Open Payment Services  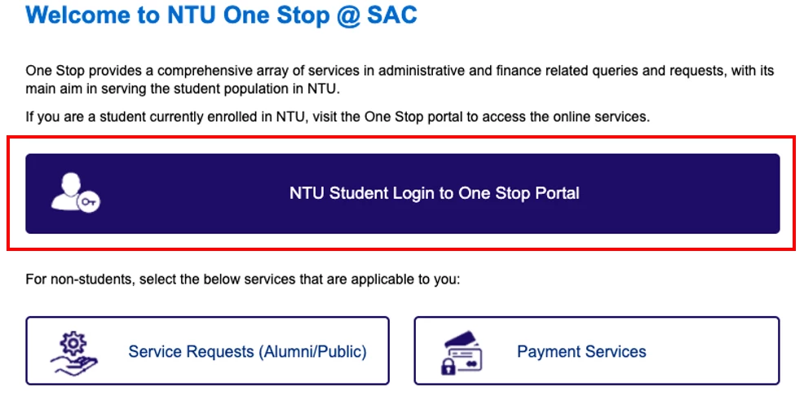pos(597,351)
